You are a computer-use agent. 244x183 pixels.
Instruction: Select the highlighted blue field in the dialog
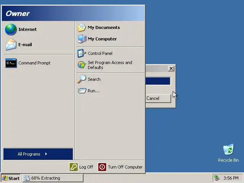(158, 81)
